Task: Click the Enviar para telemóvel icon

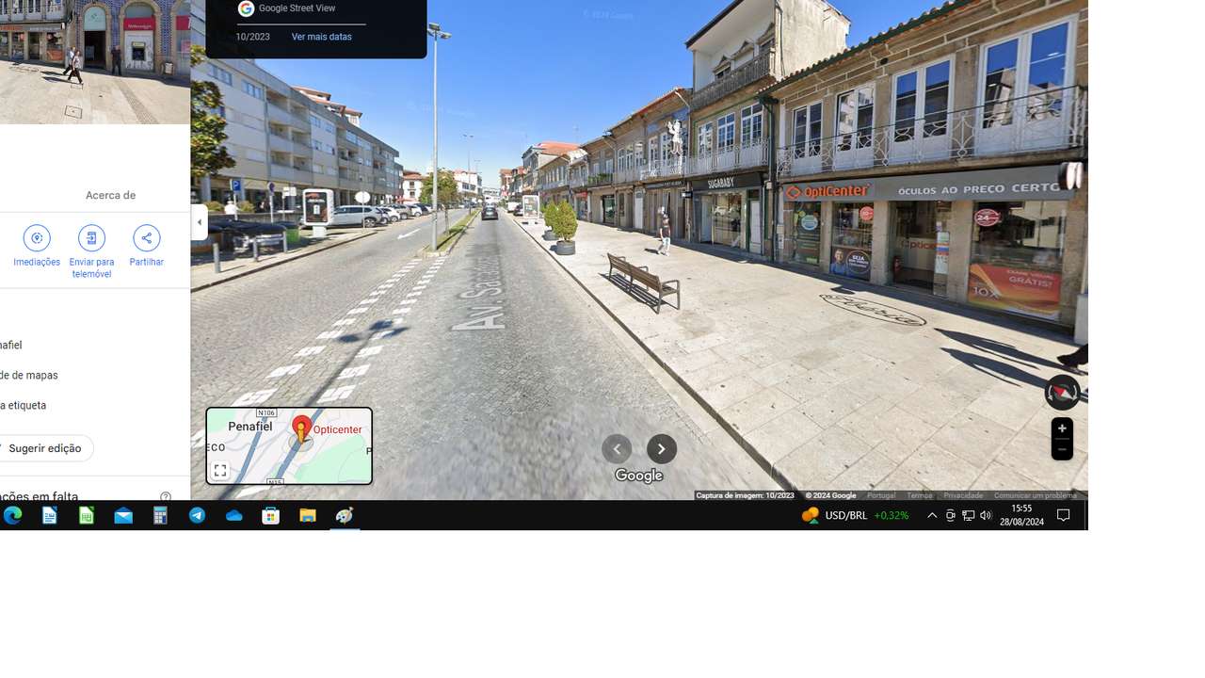Action: 91,238
